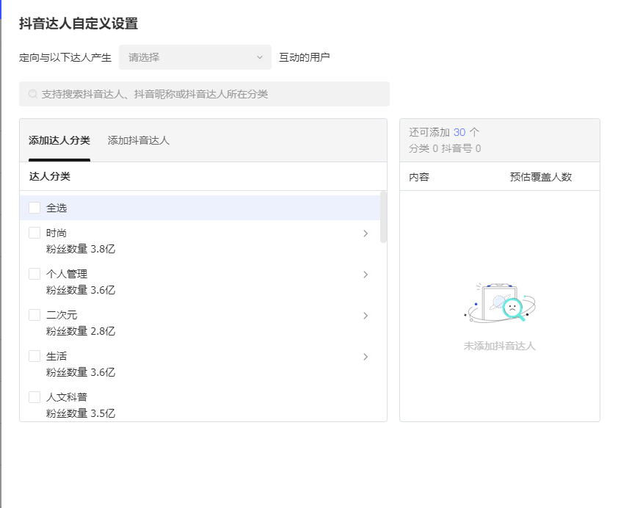Expand the 二次元 category chevron

click(x=366, y=316)
